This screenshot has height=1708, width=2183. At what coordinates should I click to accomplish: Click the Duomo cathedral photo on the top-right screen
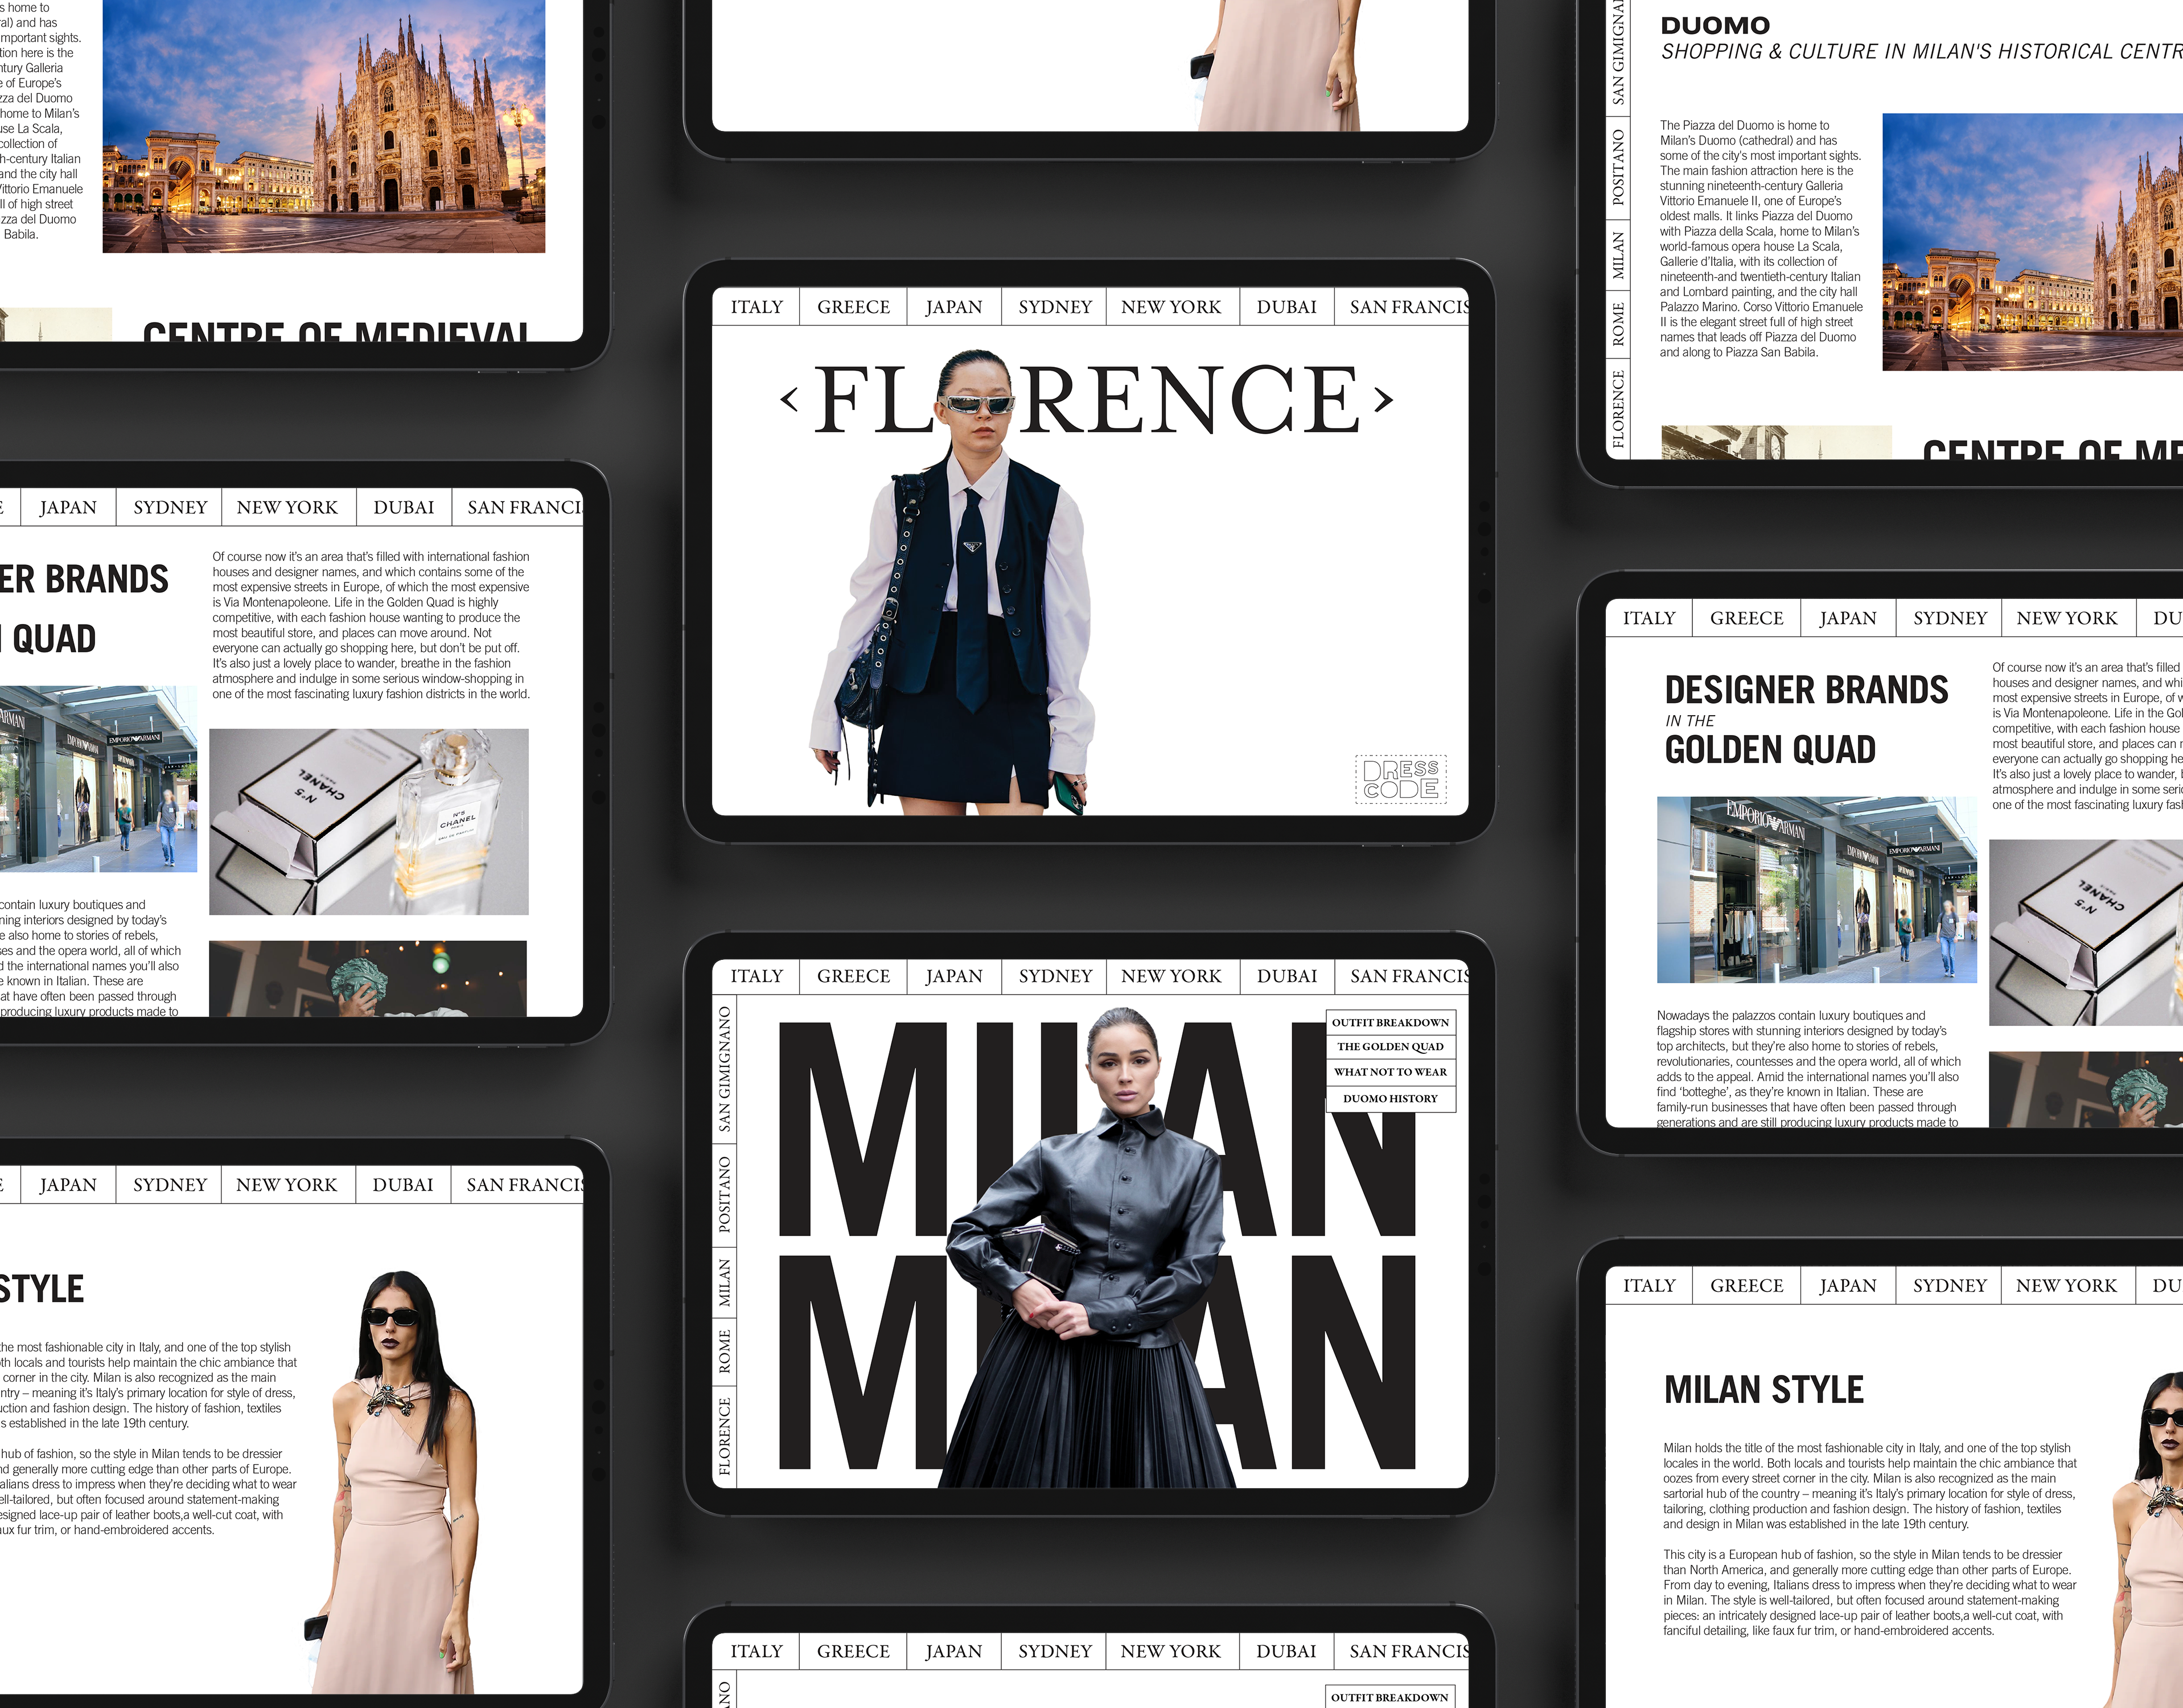click(2032, 242)
